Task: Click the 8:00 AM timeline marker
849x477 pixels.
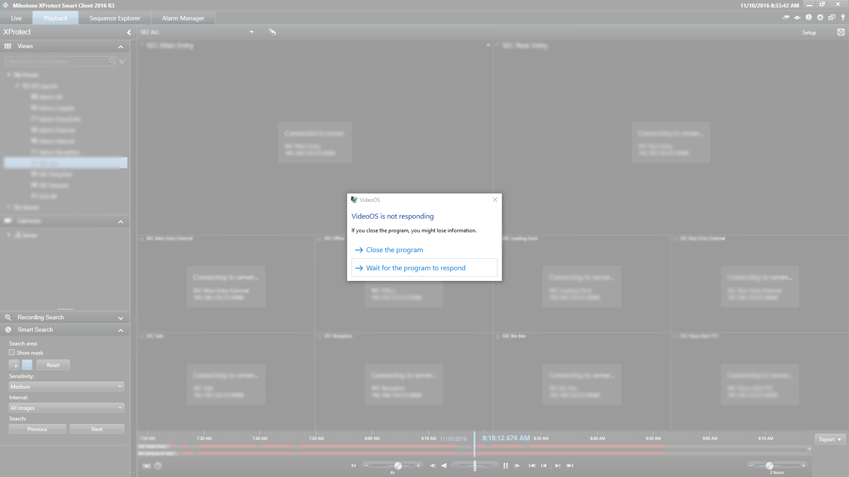Action: pyautogui.click(x=372, y=439)
